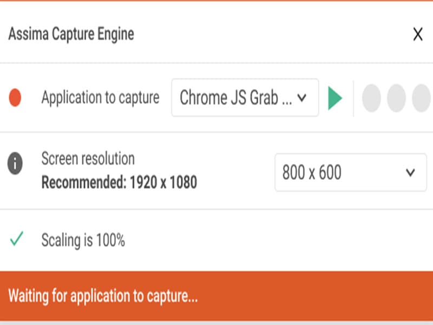Expand the application dropdown chevron arrow
Image resolution: width=433 pixels, height=325 pixels.
[303, 98]
